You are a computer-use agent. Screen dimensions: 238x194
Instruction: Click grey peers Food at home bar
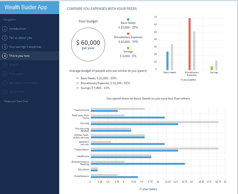click(x=118, y=109)
